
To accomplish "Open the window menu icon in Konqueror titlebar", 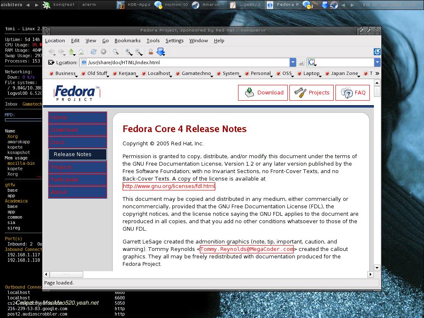I will pyautogui.click(x=47, y=30).
